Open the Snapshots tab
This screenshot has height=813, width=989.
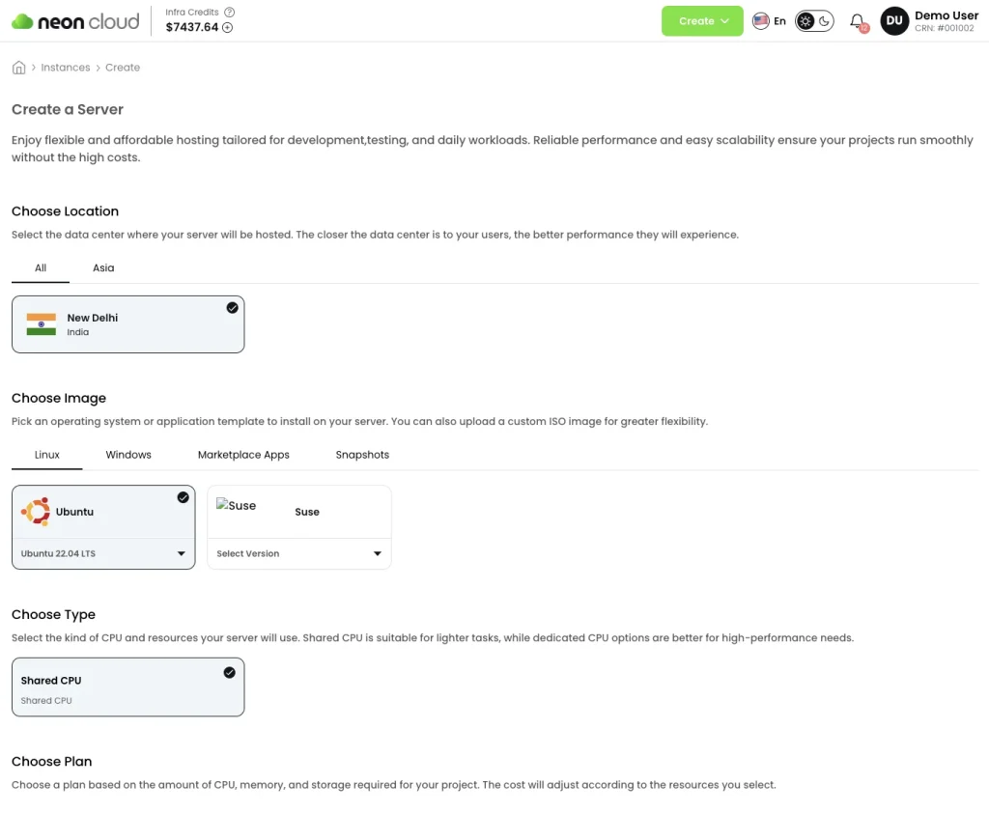coord(362,455)
